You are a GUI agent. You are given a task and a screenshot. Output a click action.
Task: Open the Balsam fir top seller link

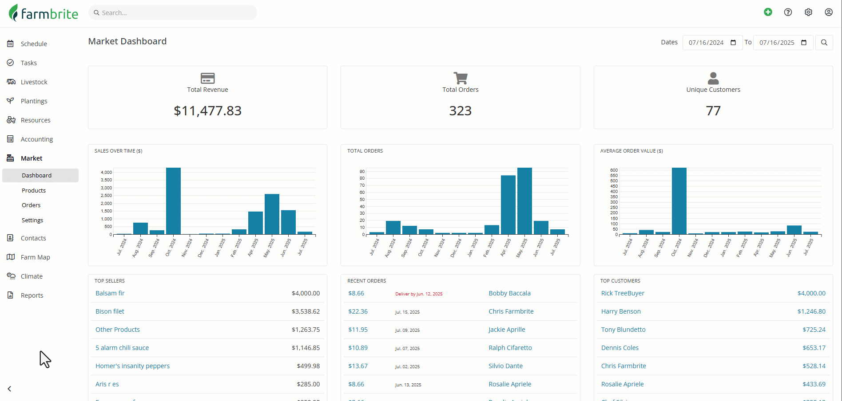pos(110,293)
